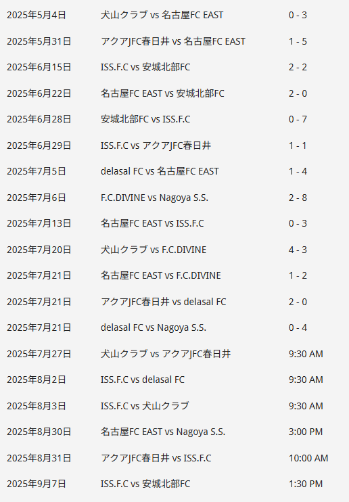Viewport: 349px width, 502px height.
Task: Click the 2 - 0 score on June 22
Action: click(298, 93)
